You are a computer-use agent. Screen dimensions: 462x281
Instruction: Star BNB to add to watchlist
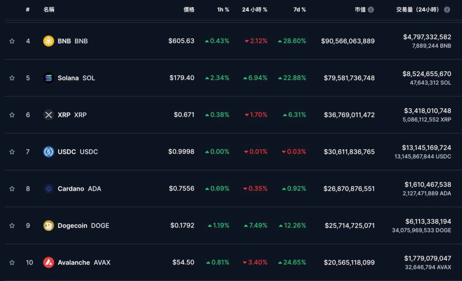click(x=12, y=41)
